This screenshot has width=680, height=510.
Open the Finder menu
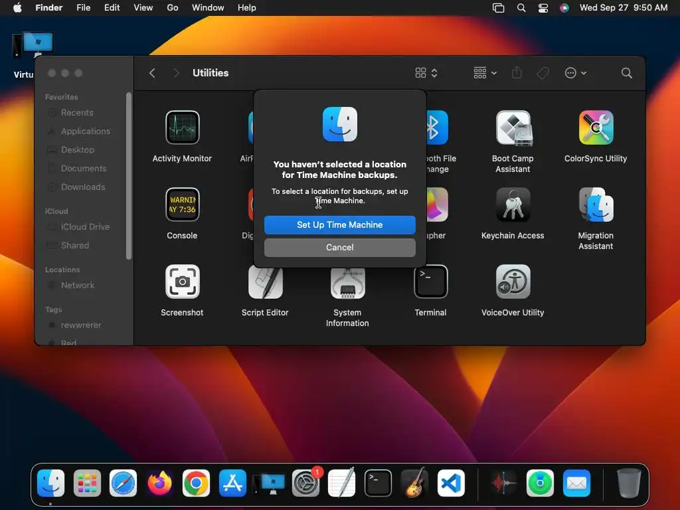click(49, 8)
